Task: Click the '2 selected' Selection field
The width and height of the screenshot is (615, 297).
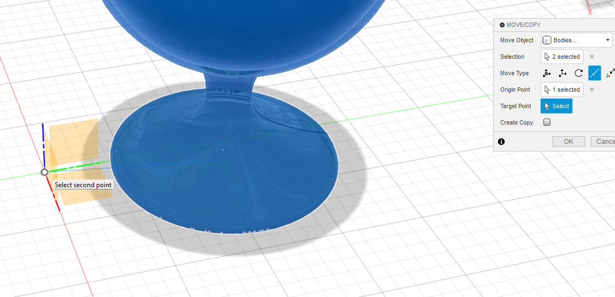Action: (x=562, y=57)
